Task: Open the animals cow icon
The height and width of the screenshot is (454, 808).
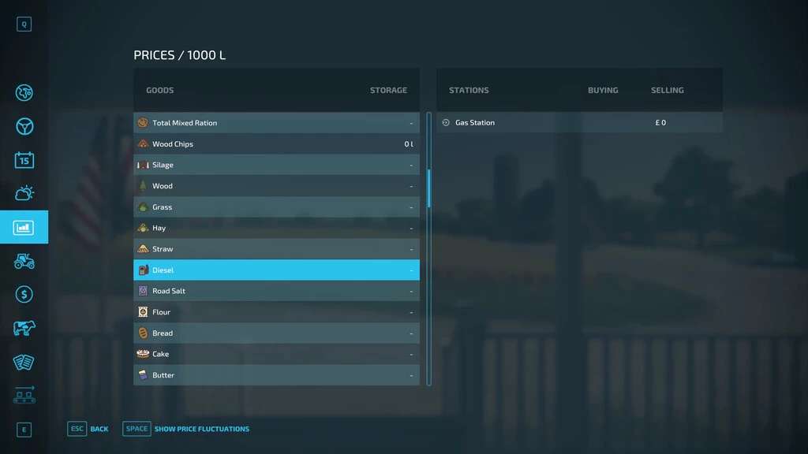Action: click(x=24, y=328)
